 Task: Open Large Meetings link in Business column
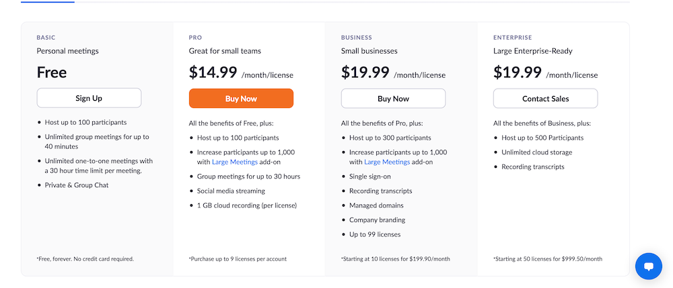click(x=387, y=162)
